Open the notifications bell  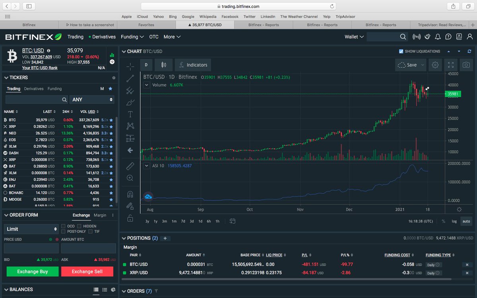438,37
